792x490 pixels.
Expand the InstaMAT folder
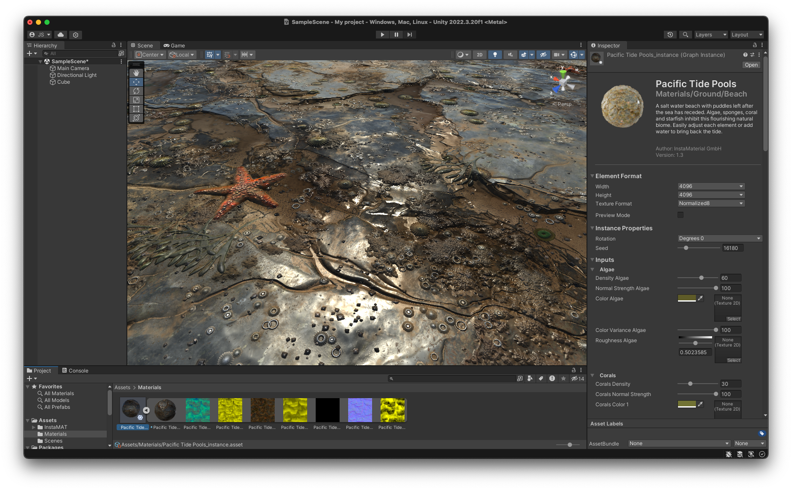click(x=34, y=427)
